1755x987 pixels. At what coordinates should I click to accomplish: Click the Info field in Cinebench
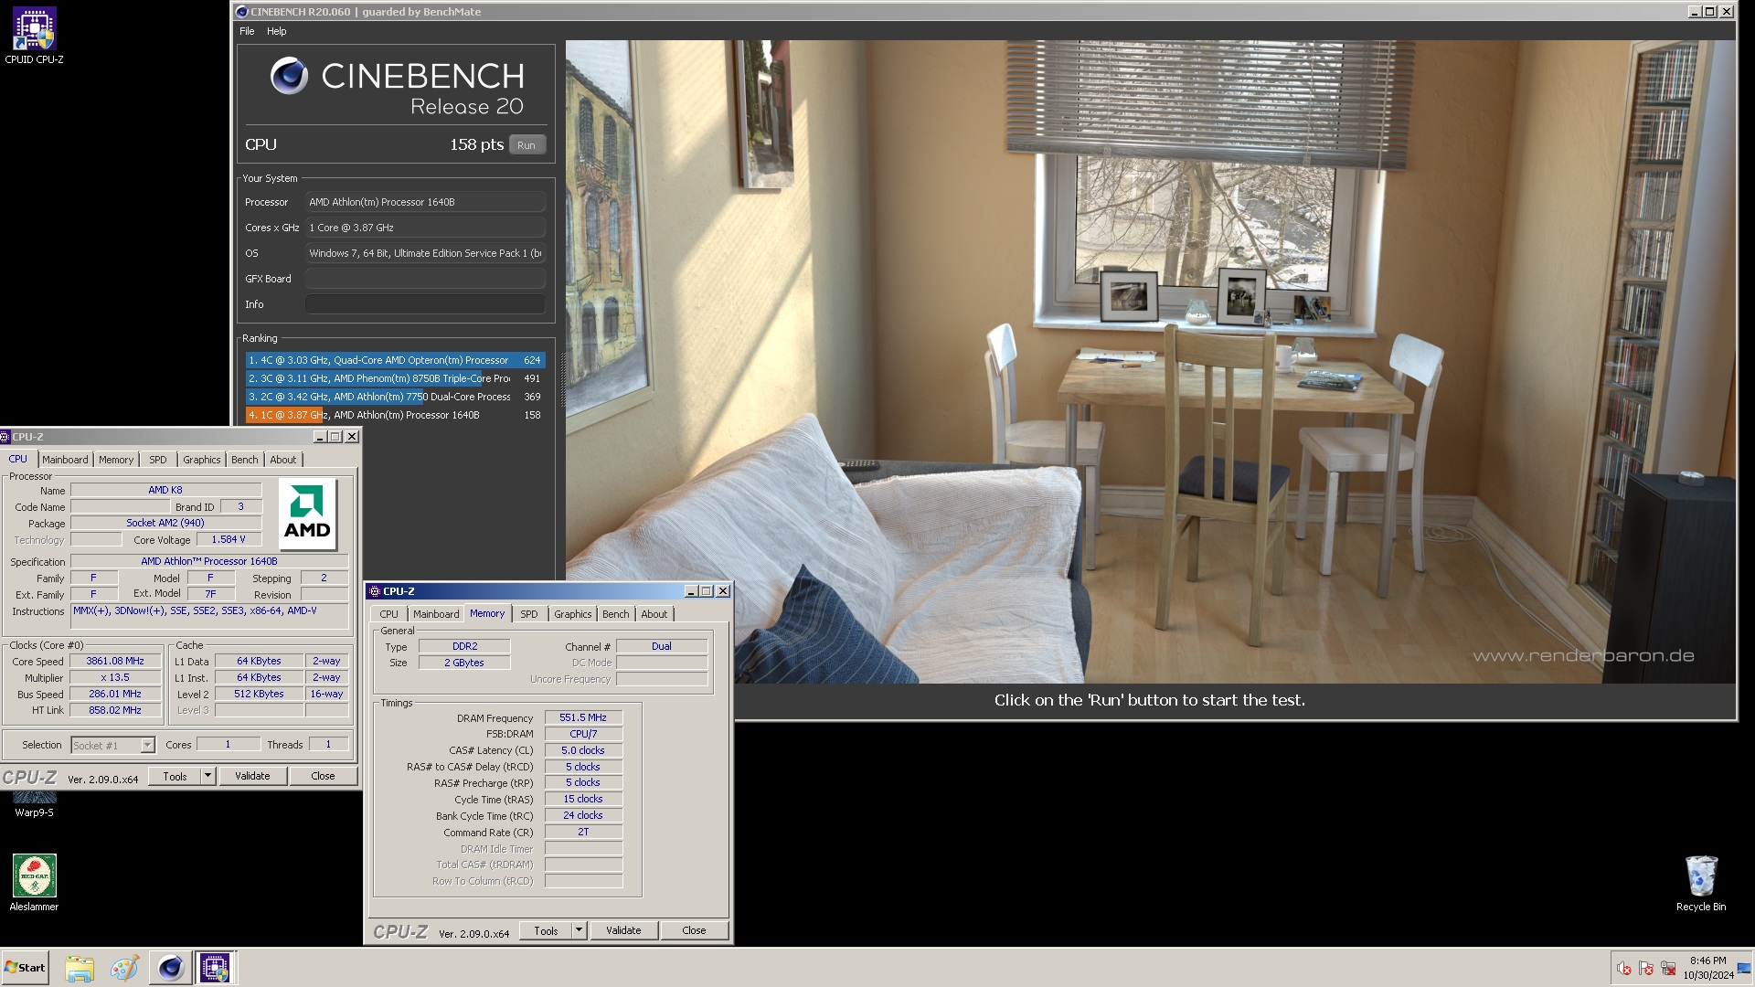click(x=425, y=304)
